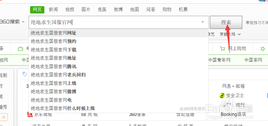Viewport: 268px width, 126px height.
Task: Open the 世纪佳缘 link
Action: (185, 115)
